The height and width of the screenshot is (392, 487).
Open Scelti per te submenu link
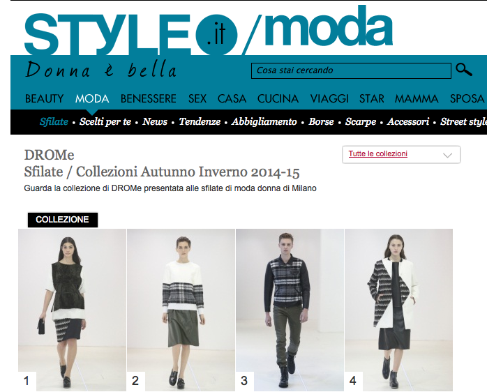(x=105, y=121)
